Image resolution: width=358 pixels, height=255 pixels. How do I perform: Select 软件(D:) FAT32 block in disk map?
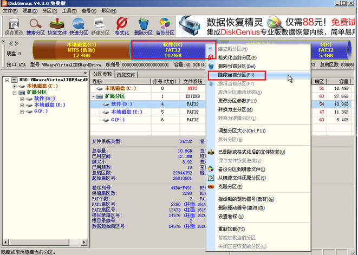(173, 50)
